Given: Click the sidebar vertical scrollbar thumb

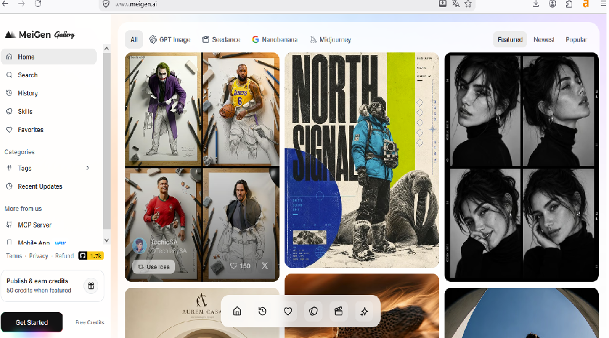Looking at the screenshot, I should [106, 142].
